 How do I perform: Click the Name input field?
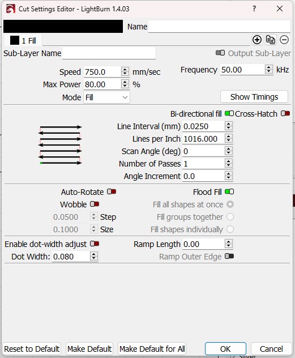(219, 27)
